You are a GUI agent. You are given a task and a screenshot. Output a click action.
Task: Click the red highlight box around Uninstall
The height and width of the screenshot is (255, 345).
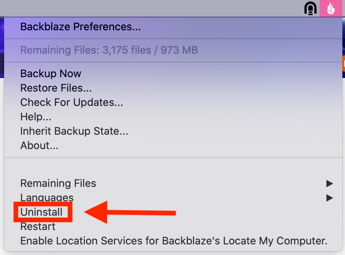pyautogui.click(x=43, y=212)
